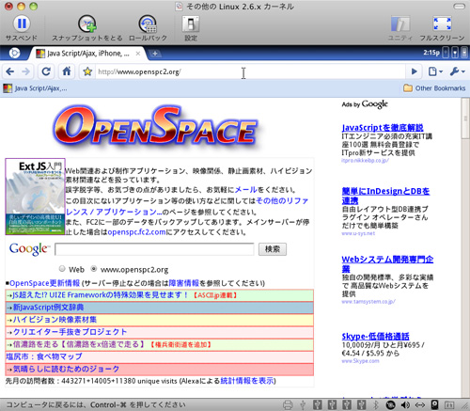This screenshot has width=470, height=411.
Task: Open Webシステム開発専門企業 ad link
Action: point(387,264)
